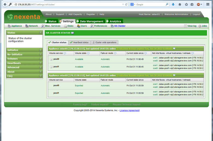Click the pool1 volume icon under zstax01
This screenshot has width=213, height=141.
click(x=51, y=67)
